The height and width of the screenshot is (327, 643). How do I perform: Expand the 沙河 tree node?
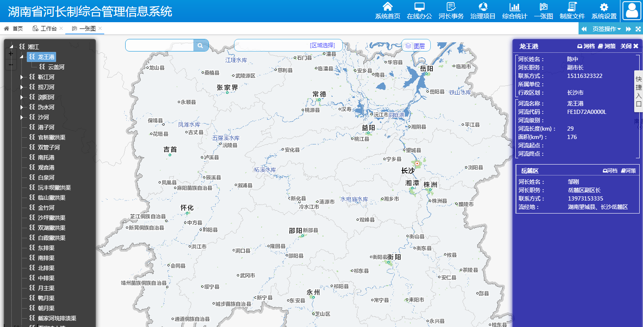click(x=22, y=117)
